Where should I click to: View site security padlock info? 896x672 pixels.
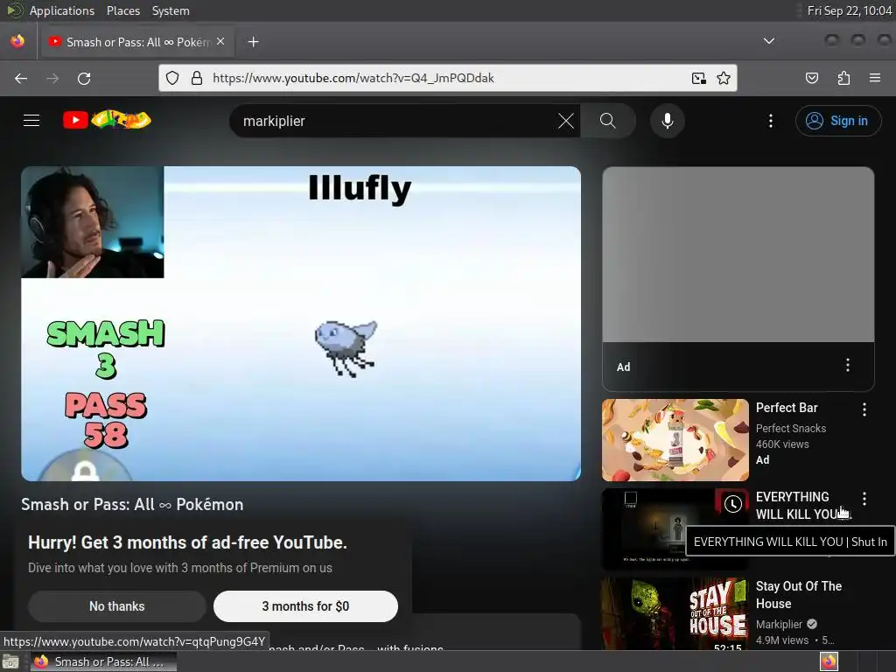[x=197, y=78]
